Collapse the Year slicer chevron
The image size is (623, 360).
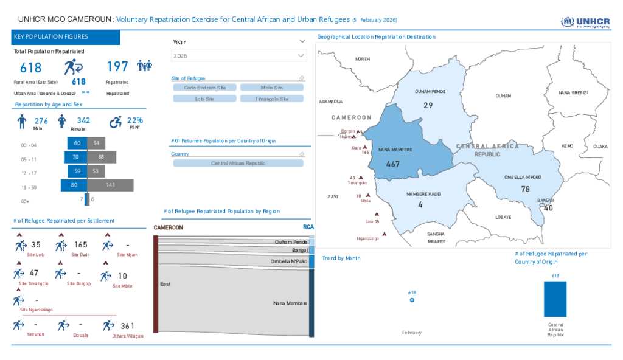point(302,41)
